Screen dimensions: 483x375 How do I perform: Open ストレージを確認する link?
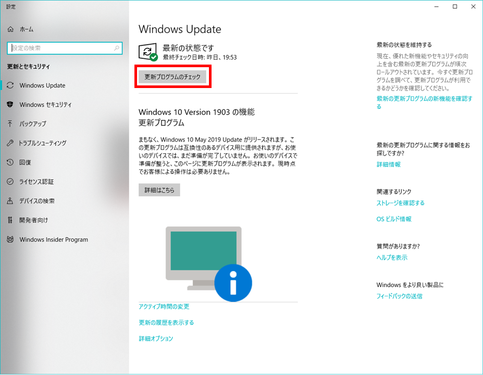coord(401,203)
